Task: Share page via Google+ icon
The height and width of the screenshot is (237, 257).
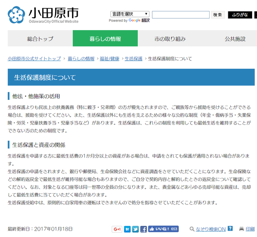Action: (x=117, y=229)
